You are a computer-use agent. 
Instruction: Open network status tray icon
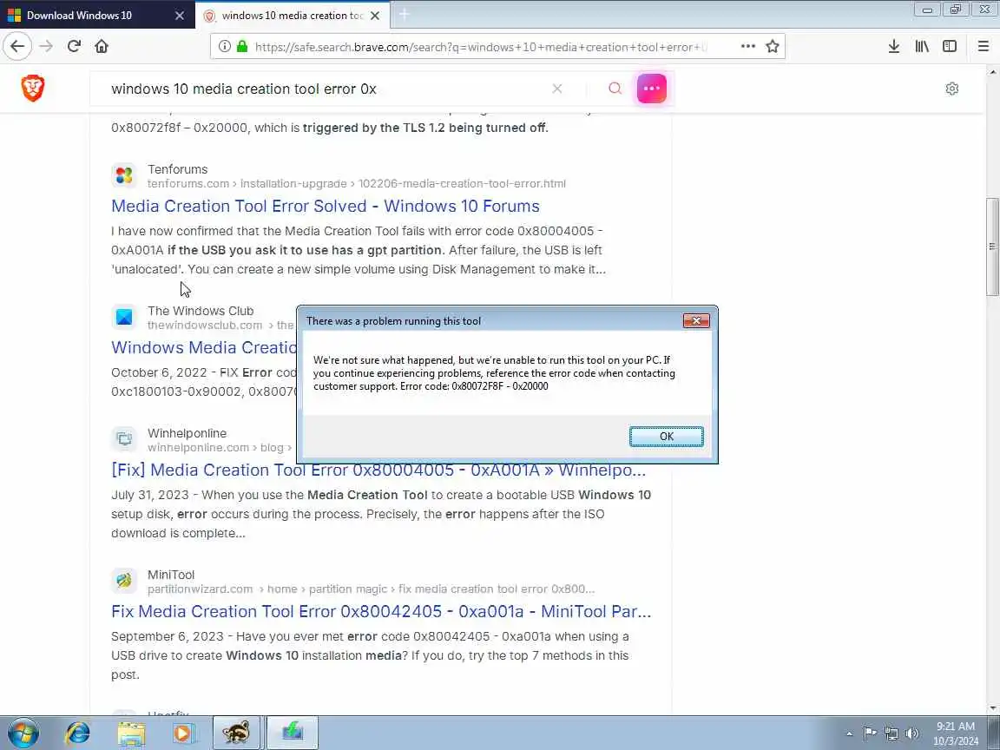[891, 734]
